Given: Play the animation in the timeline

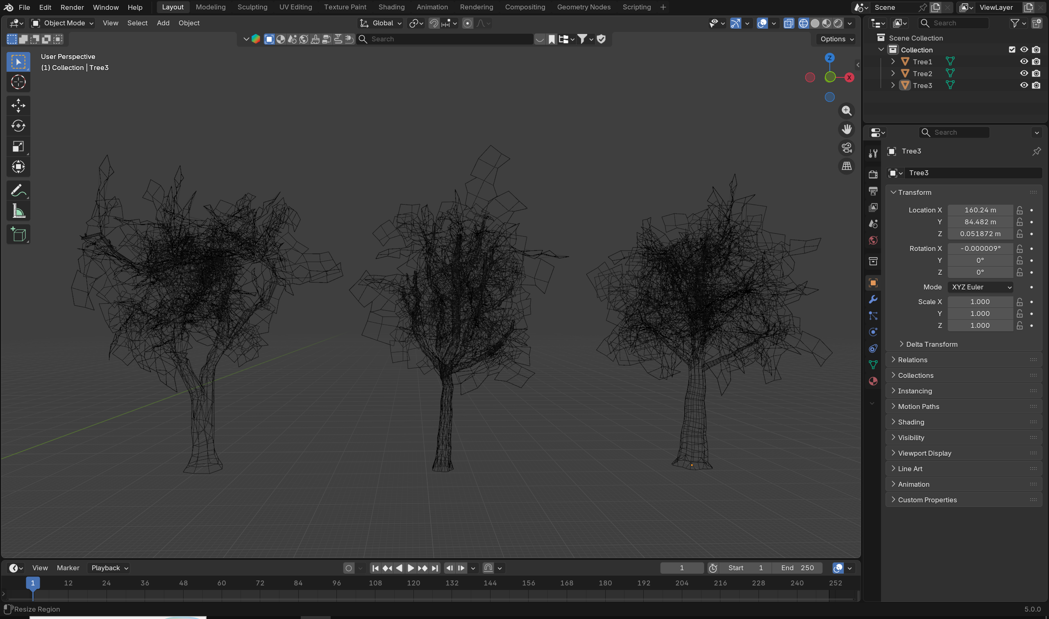Looking at the screenshot, I should coord(411,568).
